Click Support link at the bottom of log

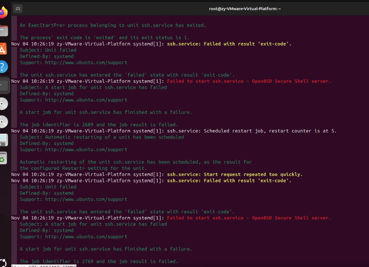[x=86, y=236]
